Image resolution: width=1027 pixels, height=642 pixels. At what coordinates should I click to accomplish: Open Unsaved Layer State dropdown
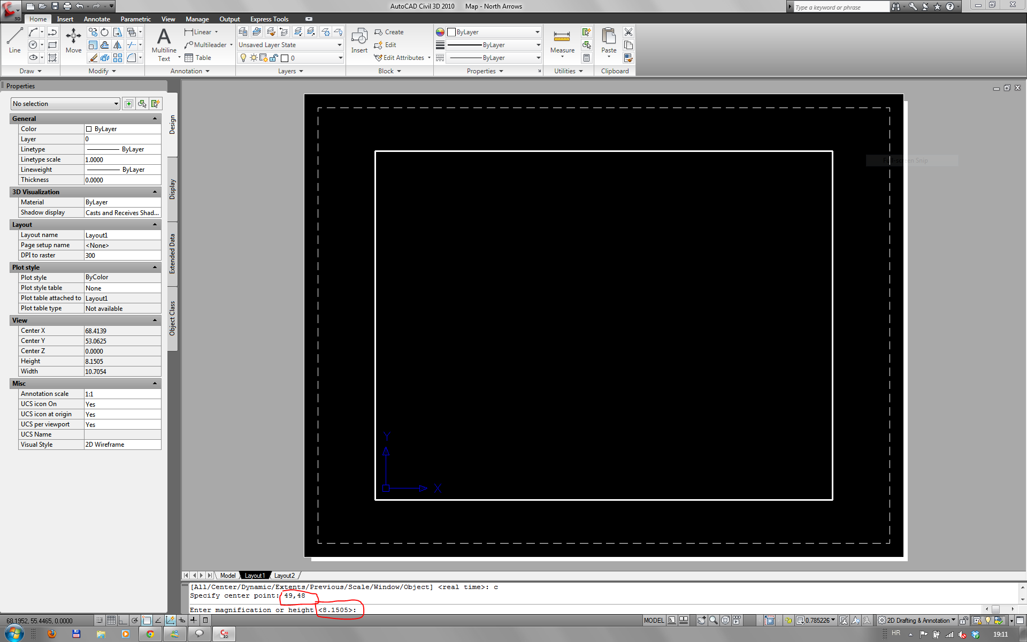290,45
